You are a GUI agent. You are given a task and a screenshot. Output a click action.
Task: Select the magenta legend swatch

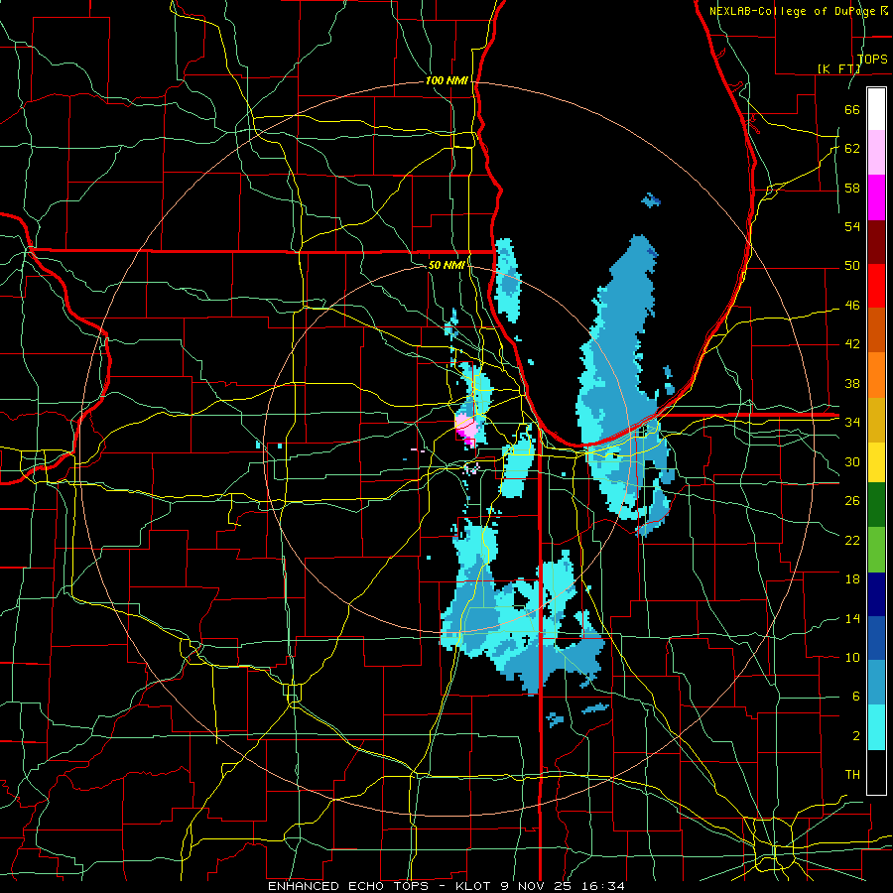point(876,197)
